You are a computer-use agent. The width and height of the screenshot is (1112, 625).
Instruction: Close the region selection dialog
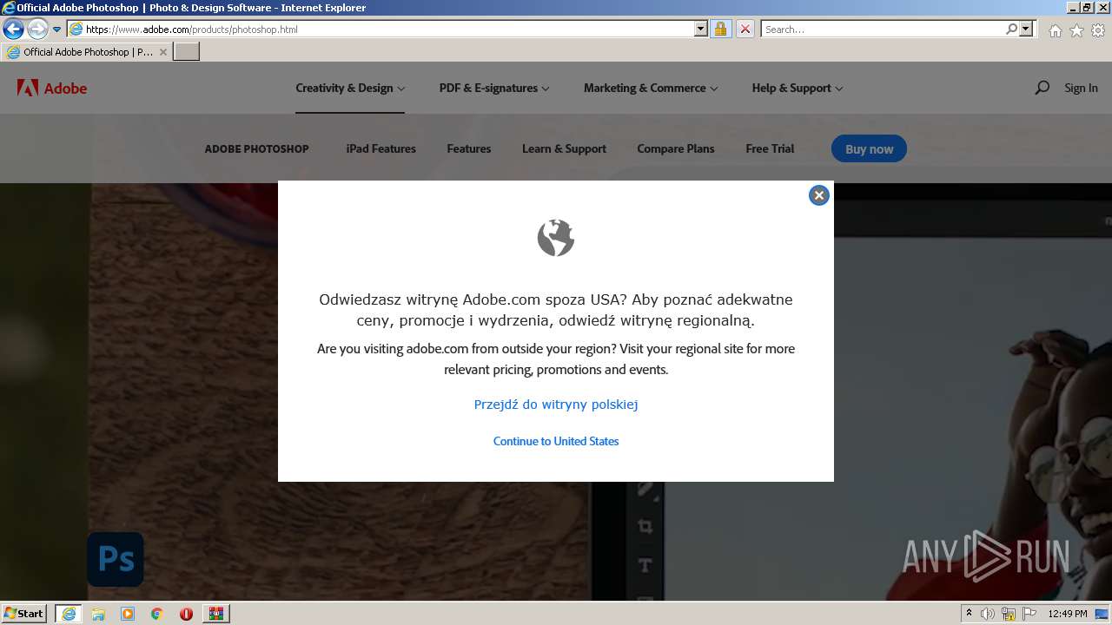(818, 195)
